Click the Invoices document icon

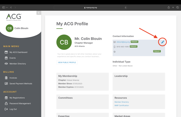(6, 78)
